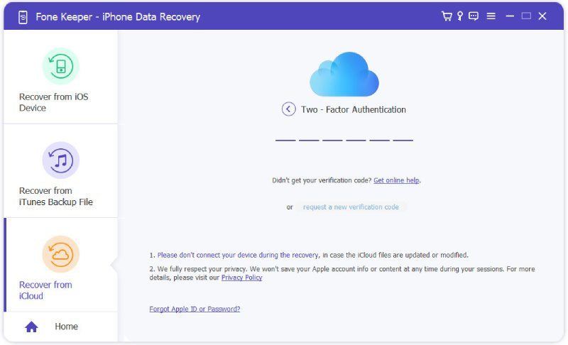Open the feedback chat bubble icon
Image resolution: width=568 pixels, height=345 pixels.
474,16
